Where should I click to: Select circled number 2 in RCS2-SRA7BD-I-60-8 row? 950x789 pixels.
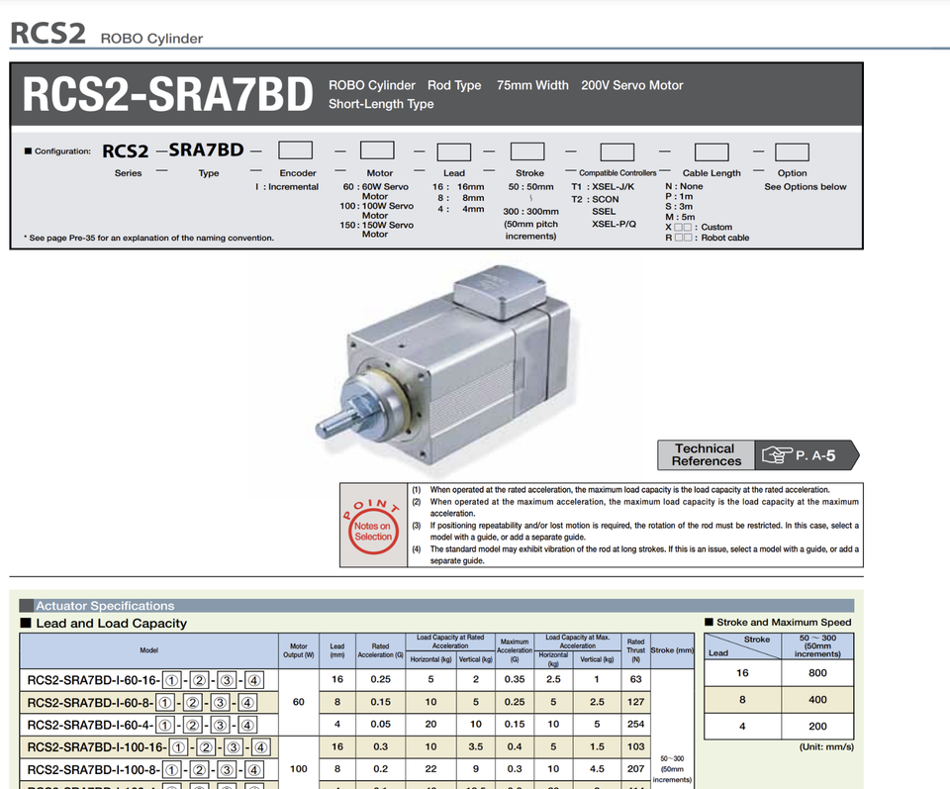point(195,702)
